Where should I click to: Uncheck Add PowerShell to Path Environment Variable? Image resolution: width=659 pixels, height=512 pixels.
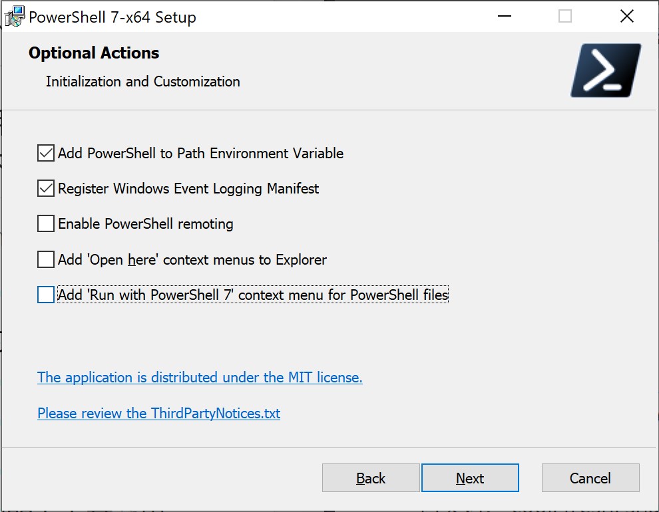(46, 154)
